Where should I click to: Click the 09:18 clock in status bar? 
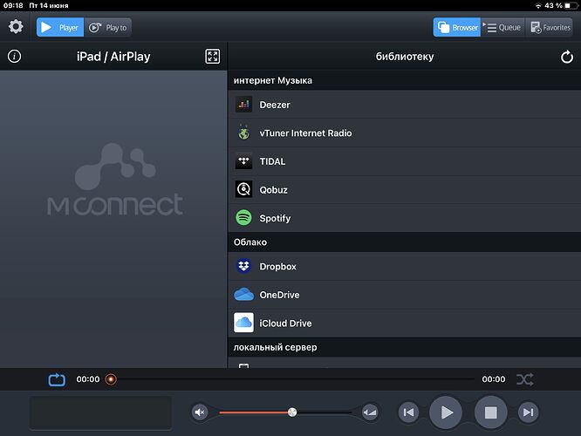coord(13,5)
